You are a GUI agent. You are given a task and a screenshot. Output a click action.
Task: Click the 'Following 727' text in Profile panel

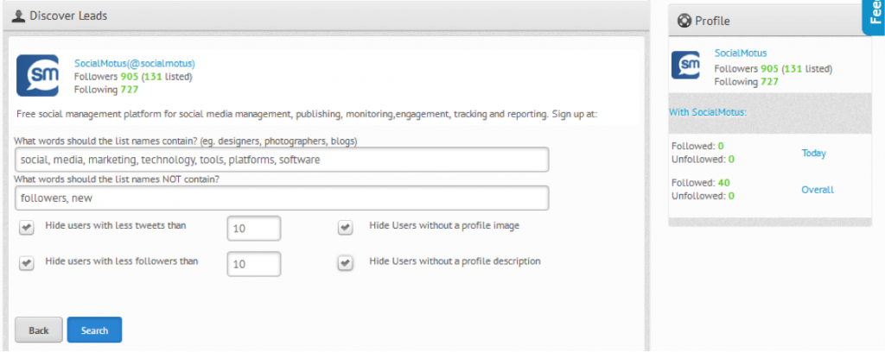tap(746, 82)
